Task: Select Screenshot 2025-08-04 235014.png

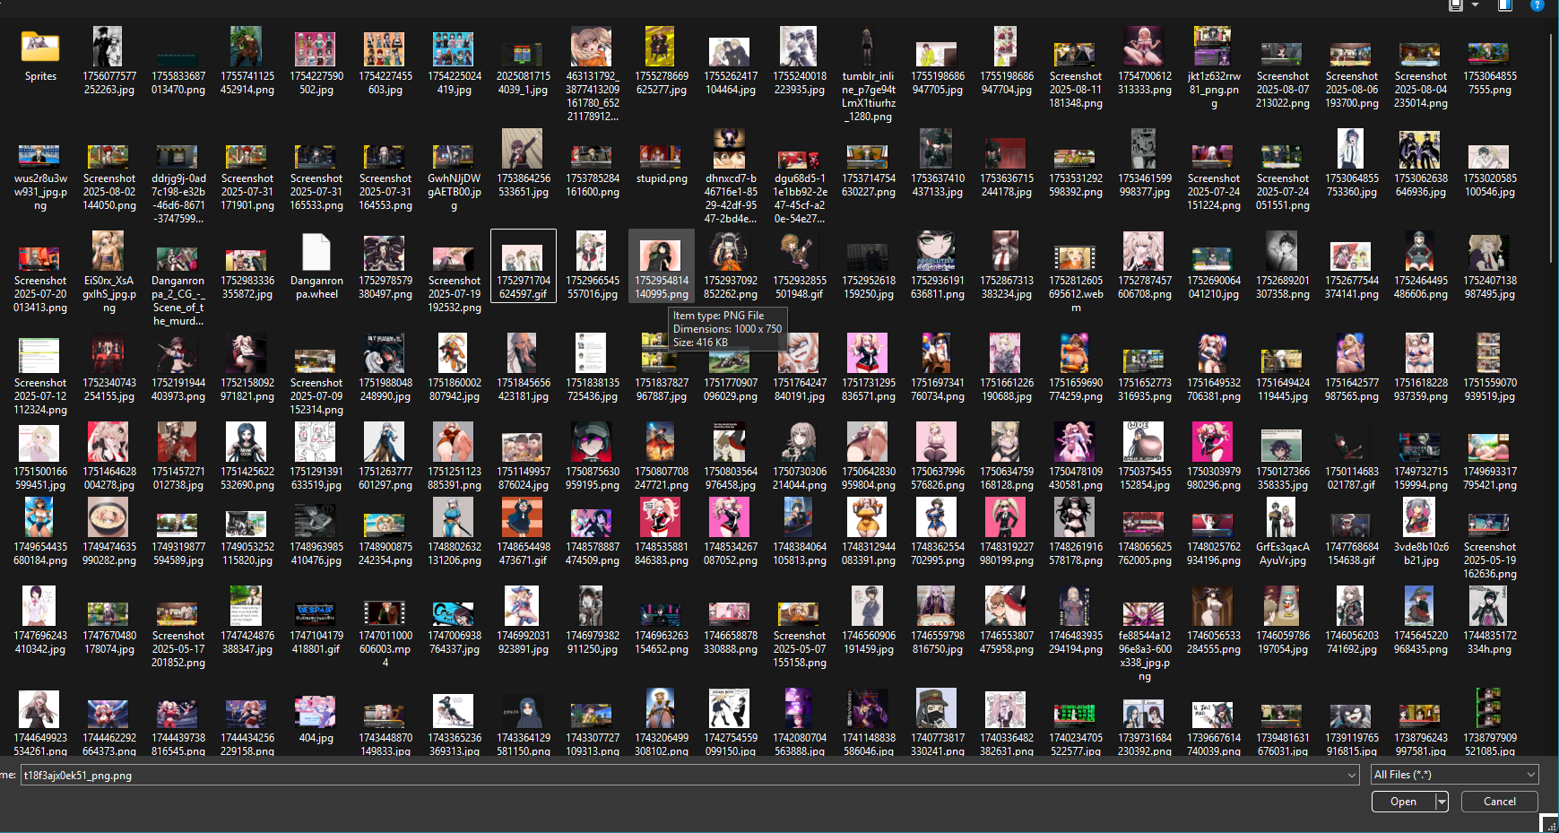Action: 1421,54
